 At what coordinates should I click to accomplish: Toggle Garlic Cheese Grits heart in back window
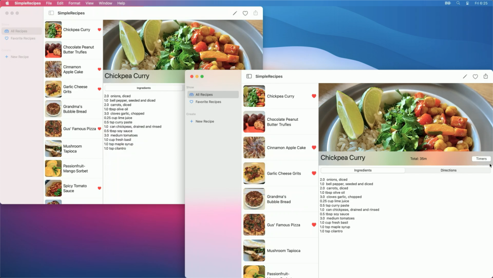click(100, 89)
